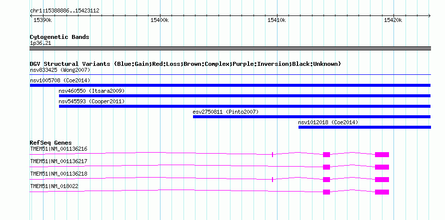Viewport: 445px width, 220px height.
Task: Click the 15420k ruler tick label
Action: (x=393, y=20)
